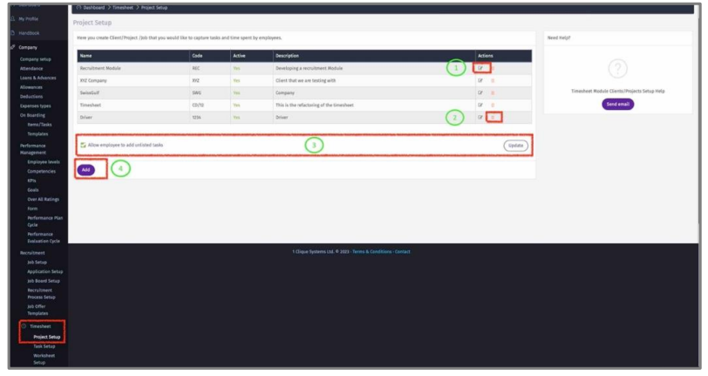708x376 pixels.
Task: Click the Update button
Action: (x=515, y=146)
